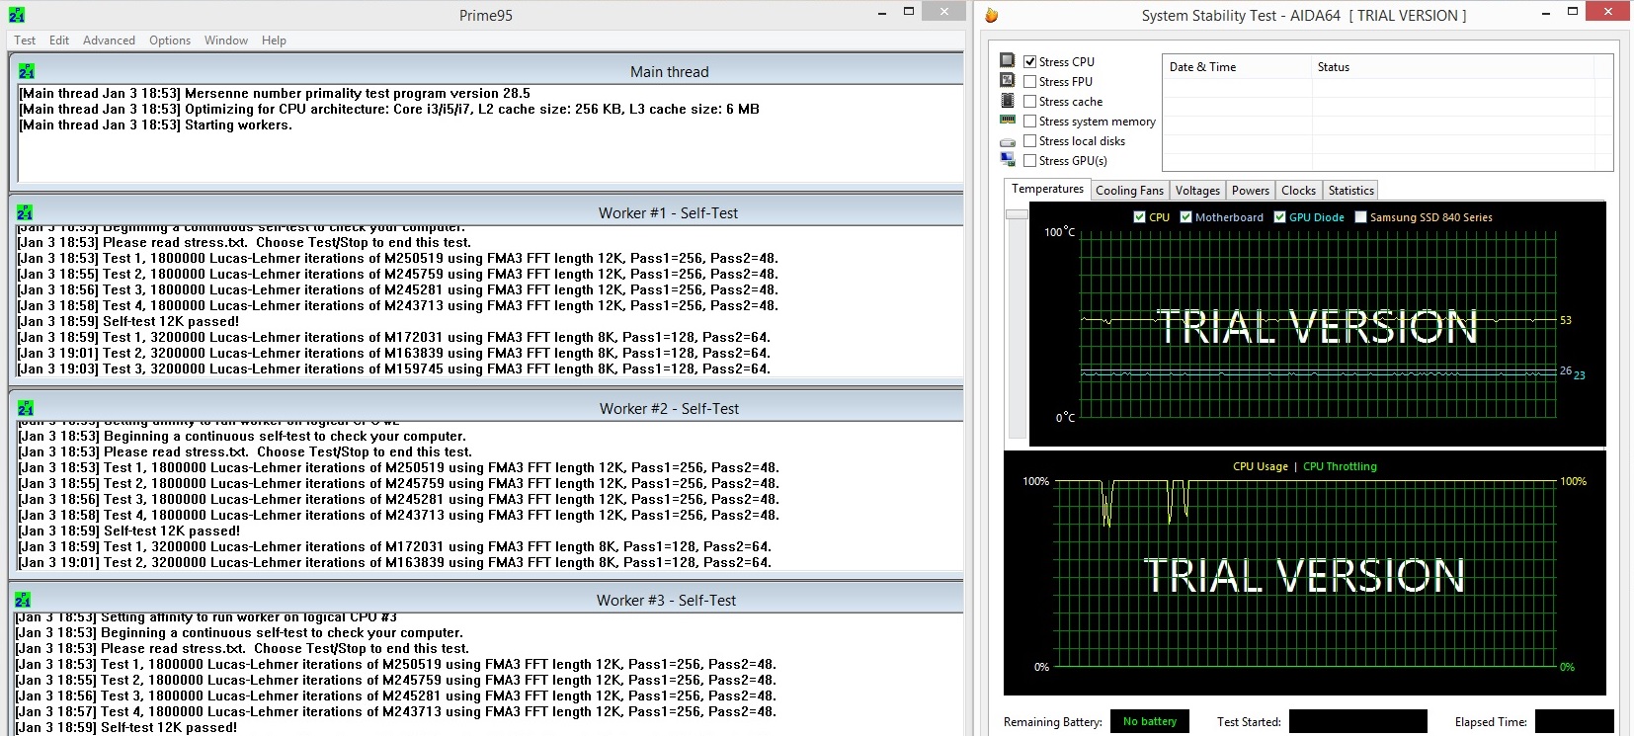Screen dimensions: 1634x736
Task: Click the AIDA64 flame icon in title bar
Action: click(x=991, y=15)
